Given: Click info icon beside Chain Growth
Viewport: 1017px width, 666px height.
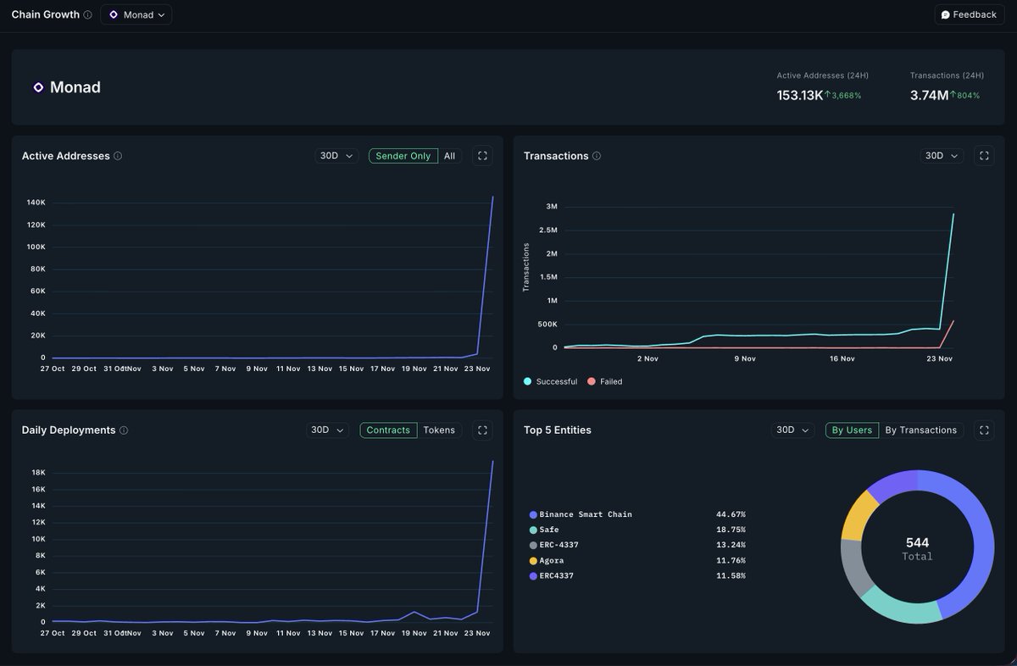Looking at the screenshot, I should [x=88, y=14].
